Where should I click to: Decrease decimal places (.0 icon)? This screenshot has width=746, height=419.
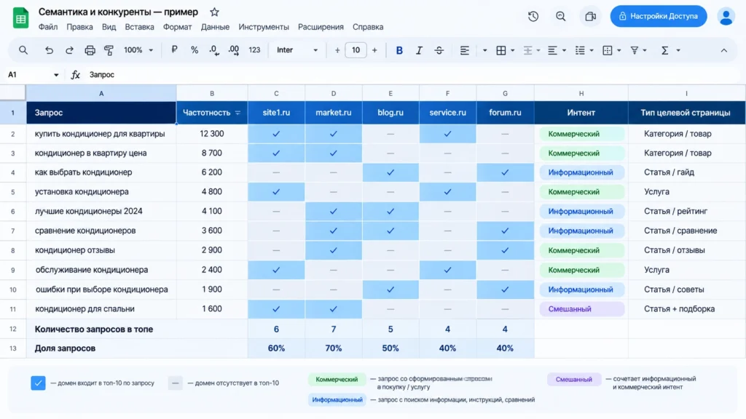[x=214, y=50]
